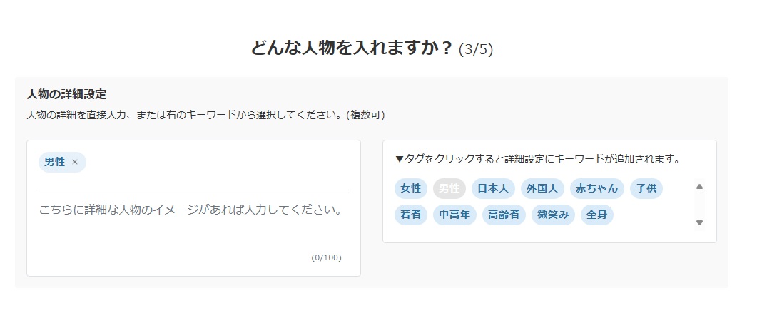Click the 人物の詳細設定 section heading
Screen dimensions: 757x313
[x=66, y=94]
